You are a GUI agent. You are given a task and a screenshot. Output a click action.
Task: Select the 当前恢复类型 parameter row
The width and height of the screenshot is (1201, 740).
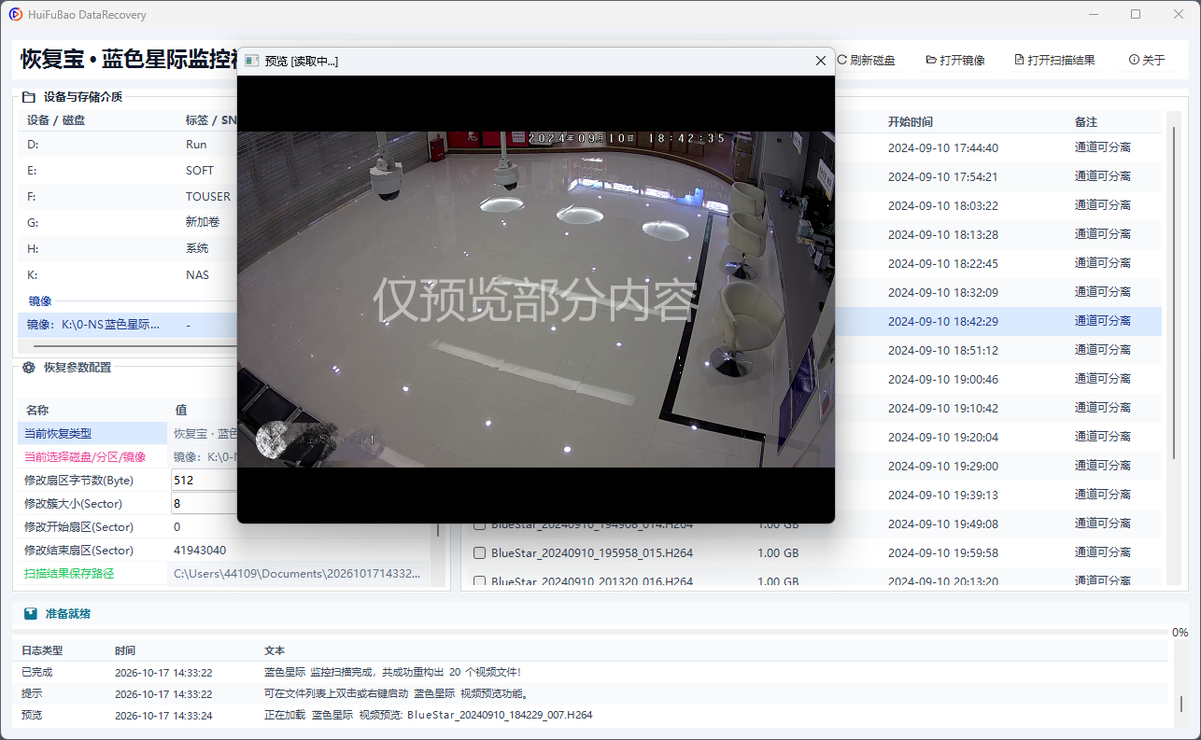(126, 434)
